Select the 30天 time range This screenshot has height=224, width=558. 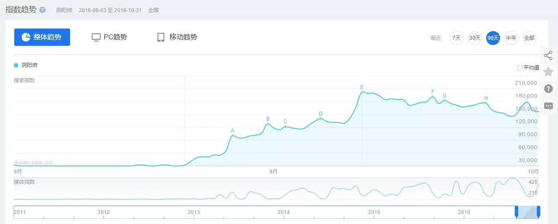(475, 38)
